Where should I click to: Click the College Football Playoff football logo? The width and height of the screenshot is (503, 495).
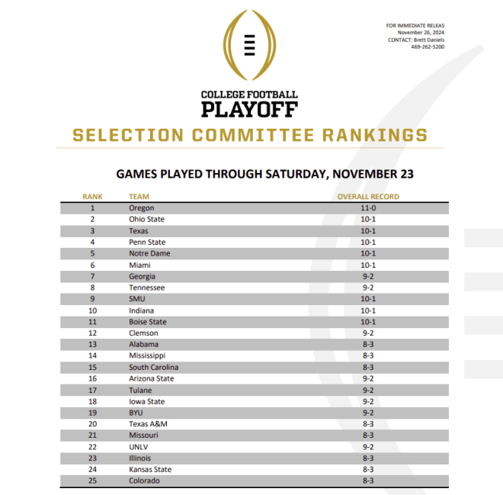(x=249, y=45)
